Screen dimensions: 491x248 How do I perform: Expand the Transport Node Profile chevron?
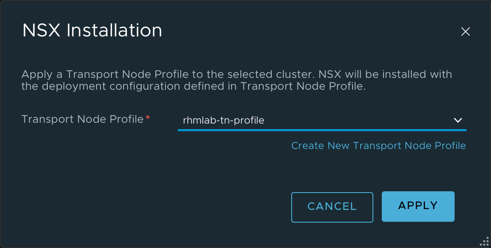pyautogui.click(x=458, y=120)
